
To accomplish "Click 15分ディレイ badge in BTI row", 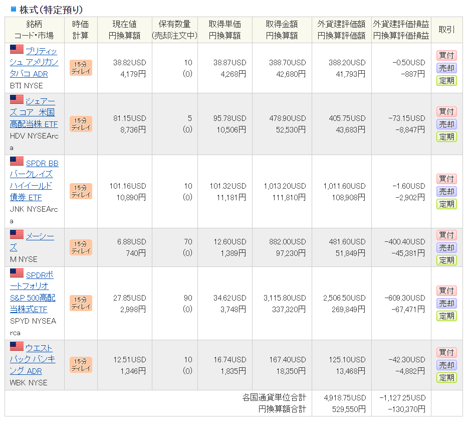I will click(81, 68).
